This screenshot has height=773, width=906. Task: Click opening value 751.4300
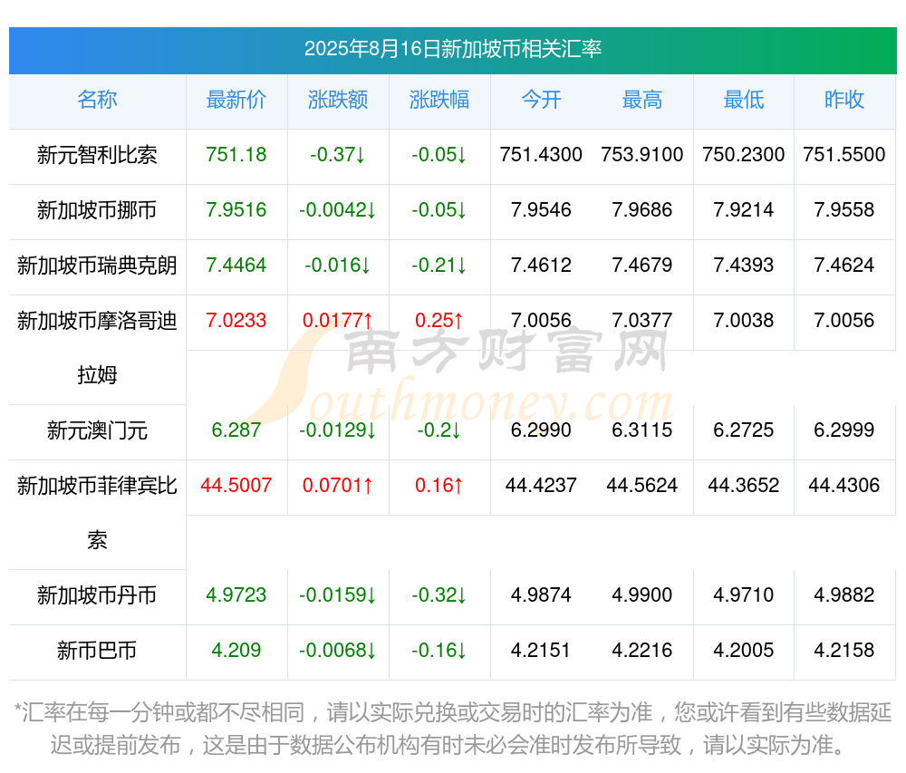point(541,155)
